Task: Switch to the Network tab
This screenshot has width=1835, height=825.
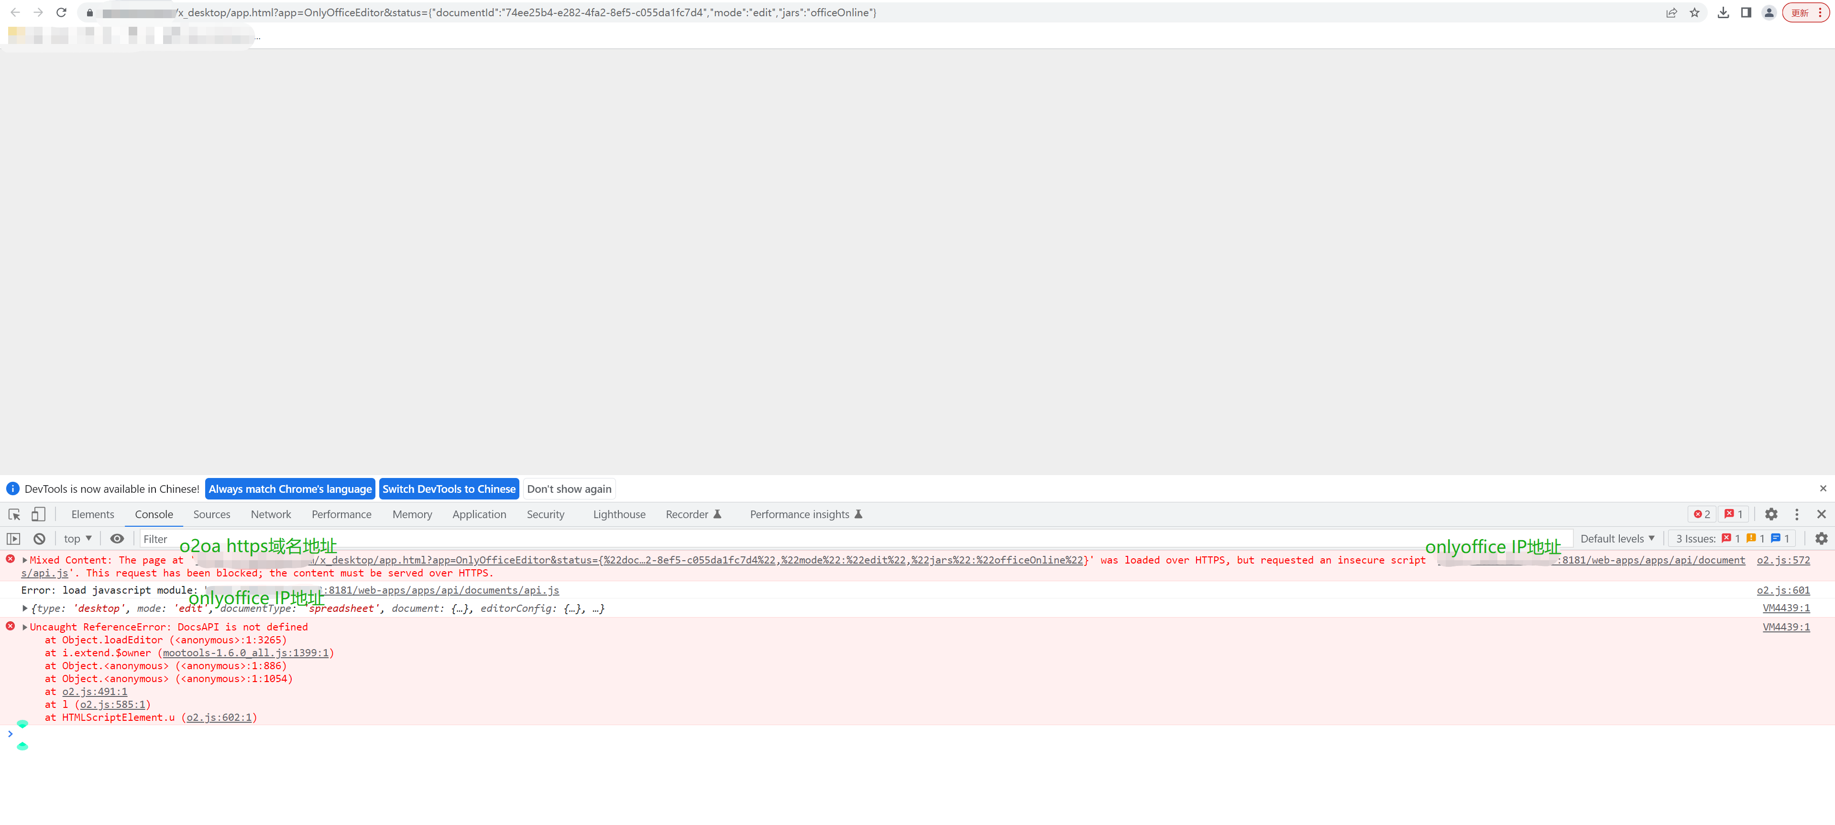Action: 271,514
